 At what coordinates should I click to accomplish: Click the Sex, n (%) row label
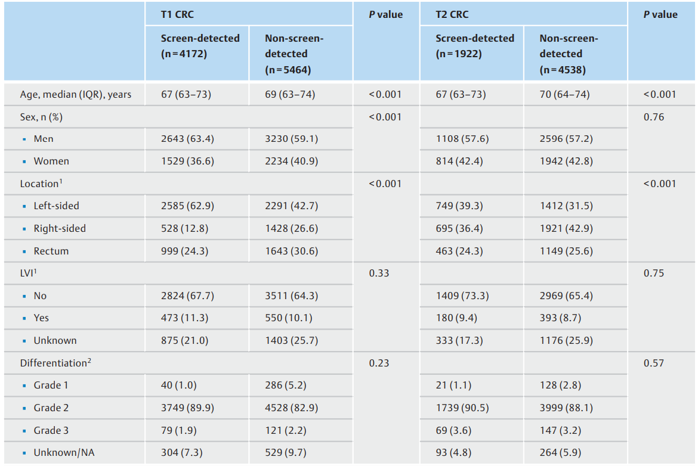(41, 117)
